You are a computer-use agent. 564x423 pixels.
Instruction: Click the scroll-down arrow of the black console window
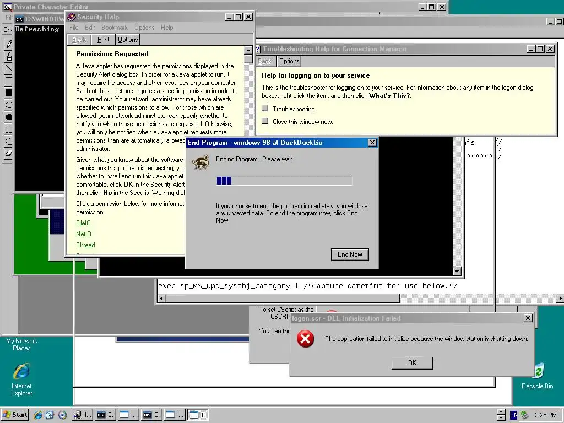pyautogui.click(x=457, y=271)
